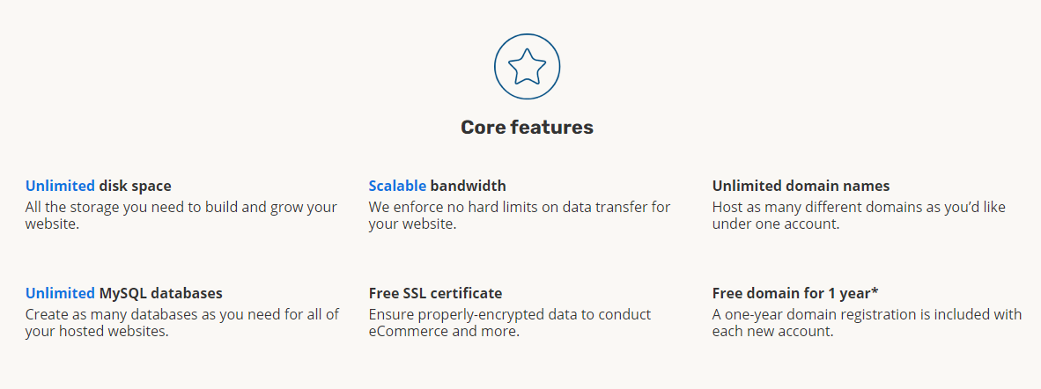Click the eCommerce encrypted data description
Screen dimensions: 1041x389
pyautogui.click(x=510, y=323)
